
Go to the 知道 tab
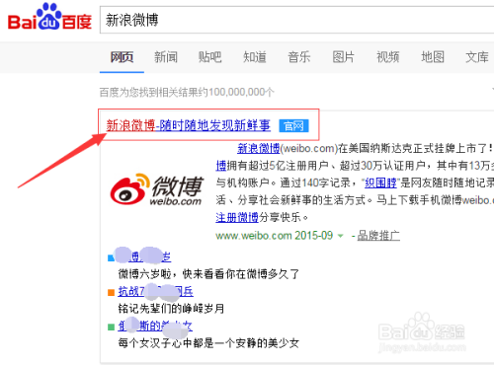(x=255, y=57)
